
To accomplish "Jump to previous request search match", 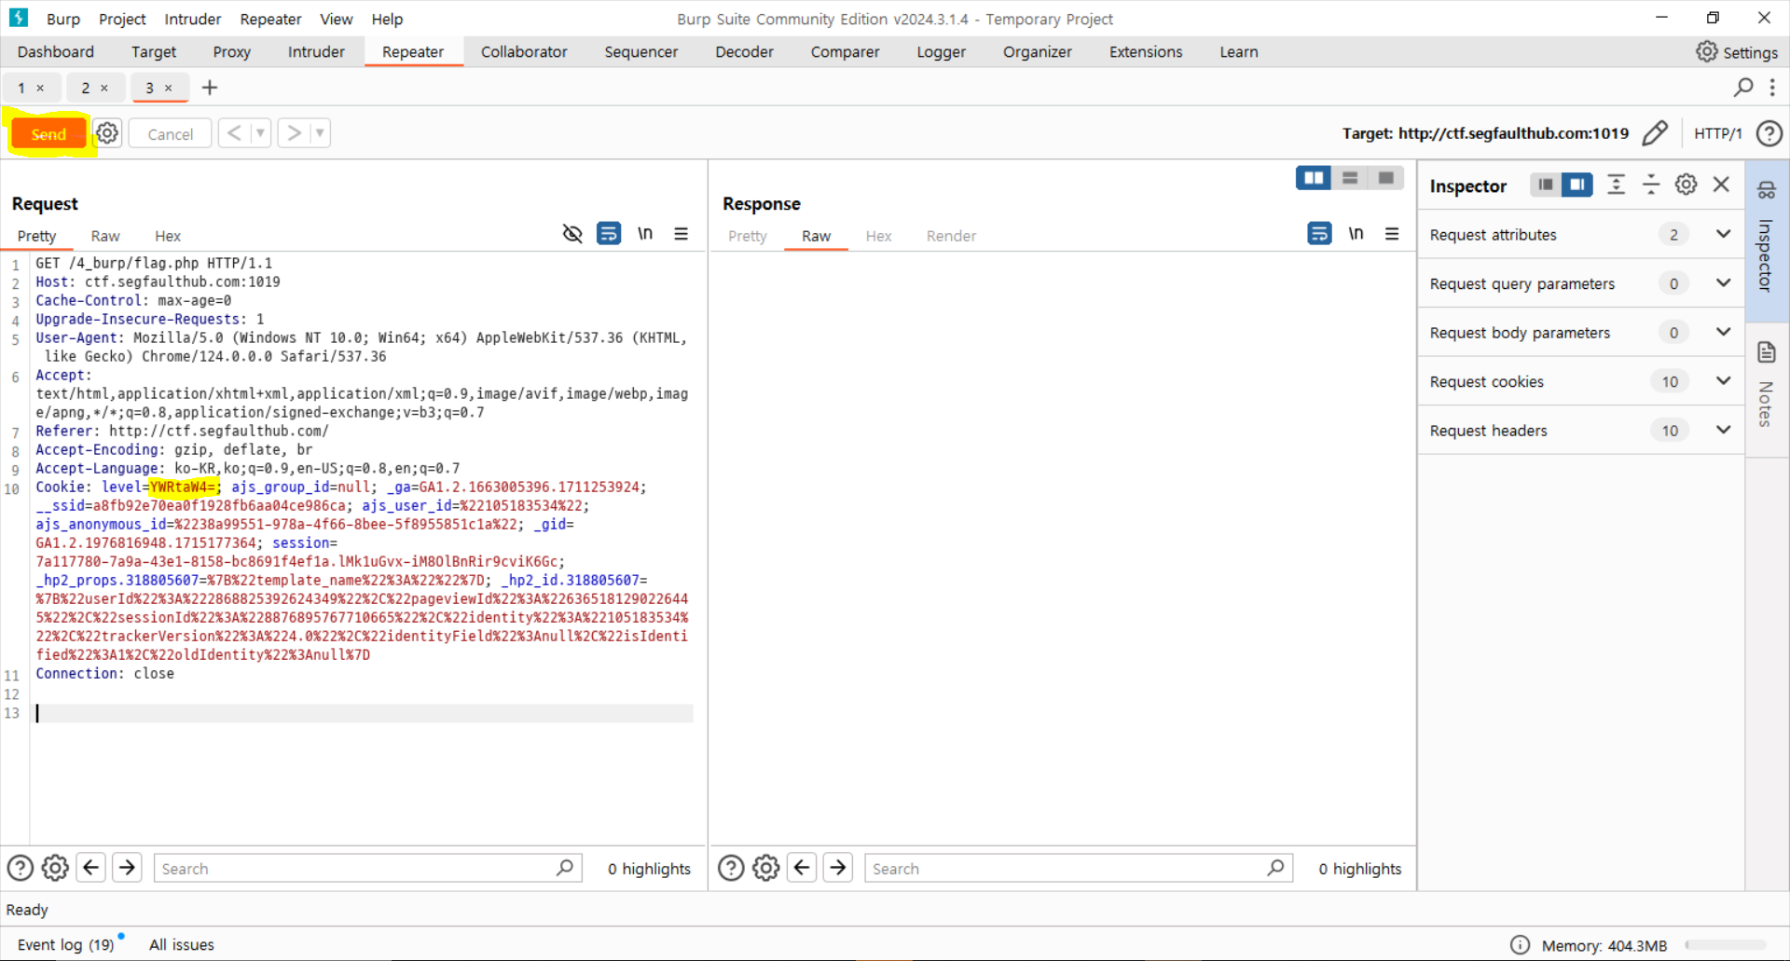I will click(x=90, y=868).
